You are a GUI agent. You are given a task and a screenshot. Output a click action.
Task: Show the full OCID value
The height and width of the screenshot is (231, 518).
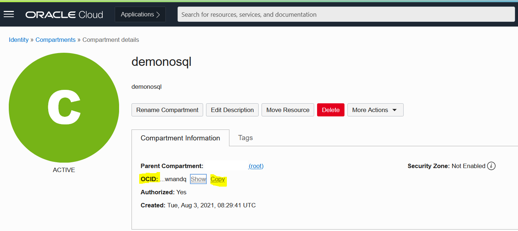tap(198, 179)
